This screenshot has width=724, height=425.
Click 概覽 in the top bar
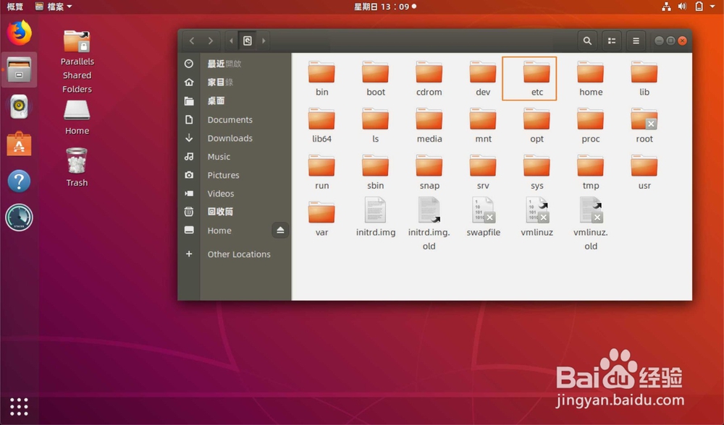15,7
